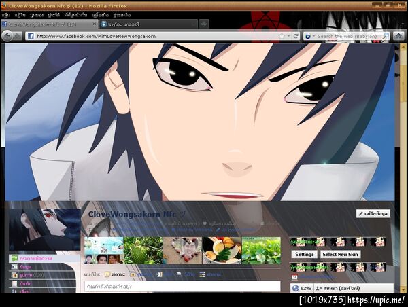Open the ประวัติ menu
The width and height of the screenshot is (408, 307).
point(54,15)
